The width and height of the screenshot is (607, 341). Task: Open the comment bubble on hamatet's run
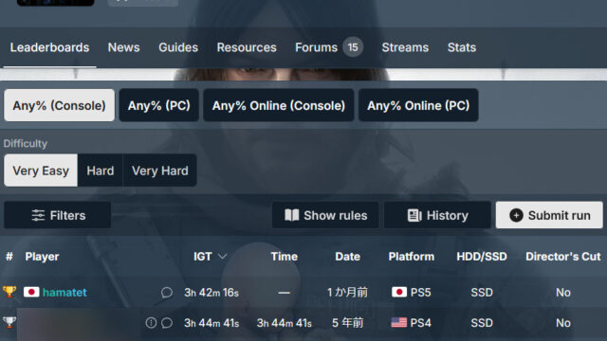coord(167,293)
